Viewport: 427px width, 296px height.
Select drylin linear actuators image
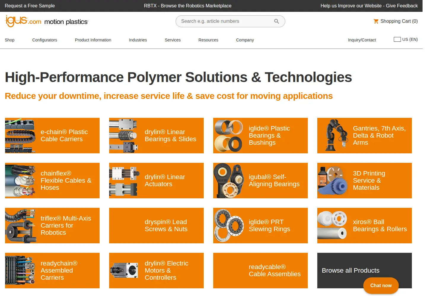click(x=124, y=181)
